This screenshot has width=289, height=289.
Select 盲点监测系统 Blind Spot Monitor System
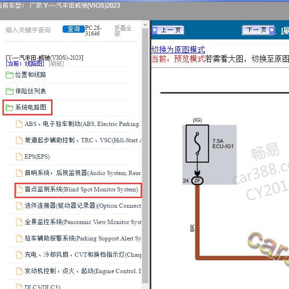[81, 189]
